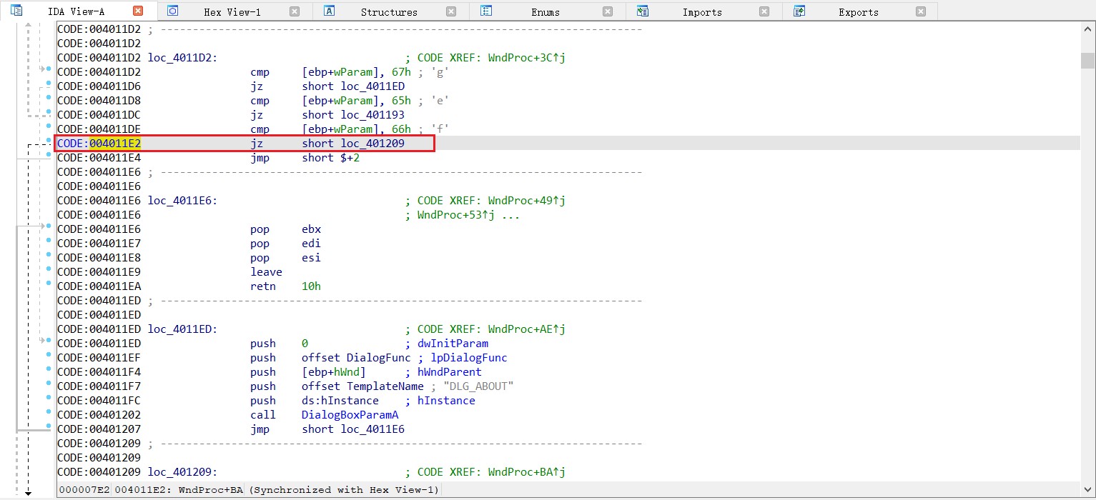
Task: Close the Imports tab
Action: click(x=764, y=11)
